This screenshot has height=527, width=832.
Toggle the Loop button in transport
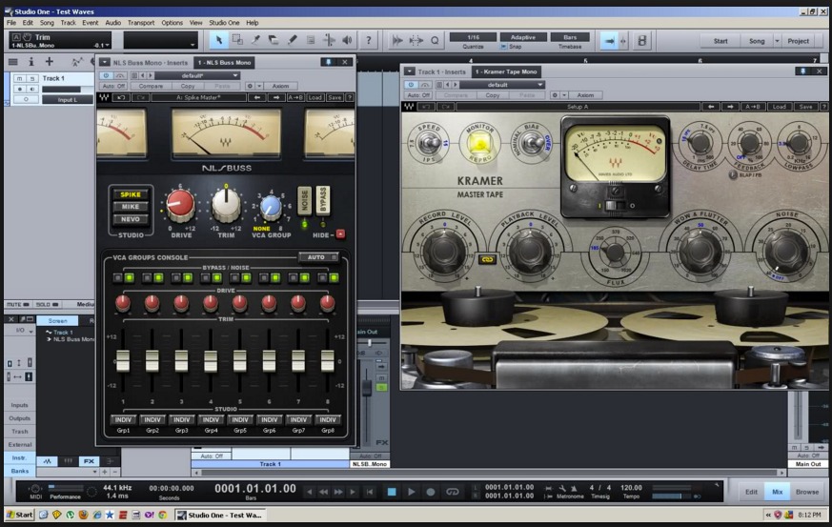coord(453,492)
